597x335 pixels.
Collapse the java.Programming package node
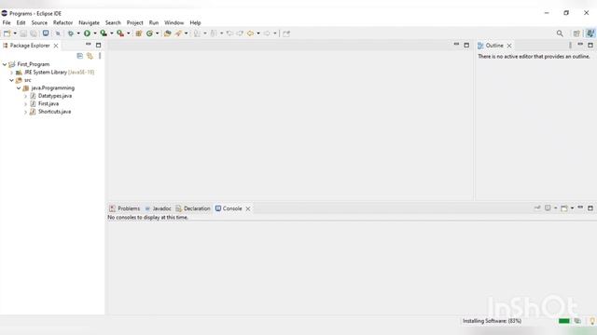(x=19, y=88)
